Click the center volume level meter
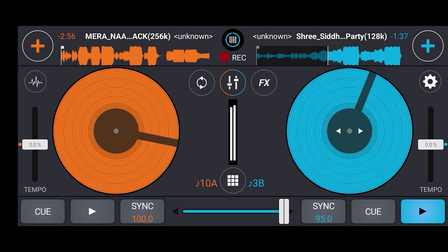448x252 pixels. tap(233, 132)
